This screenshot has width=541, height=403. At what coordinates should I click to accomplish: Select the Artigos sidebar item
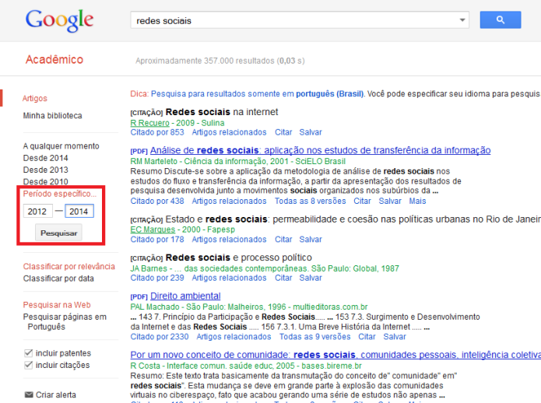(35, 98)
